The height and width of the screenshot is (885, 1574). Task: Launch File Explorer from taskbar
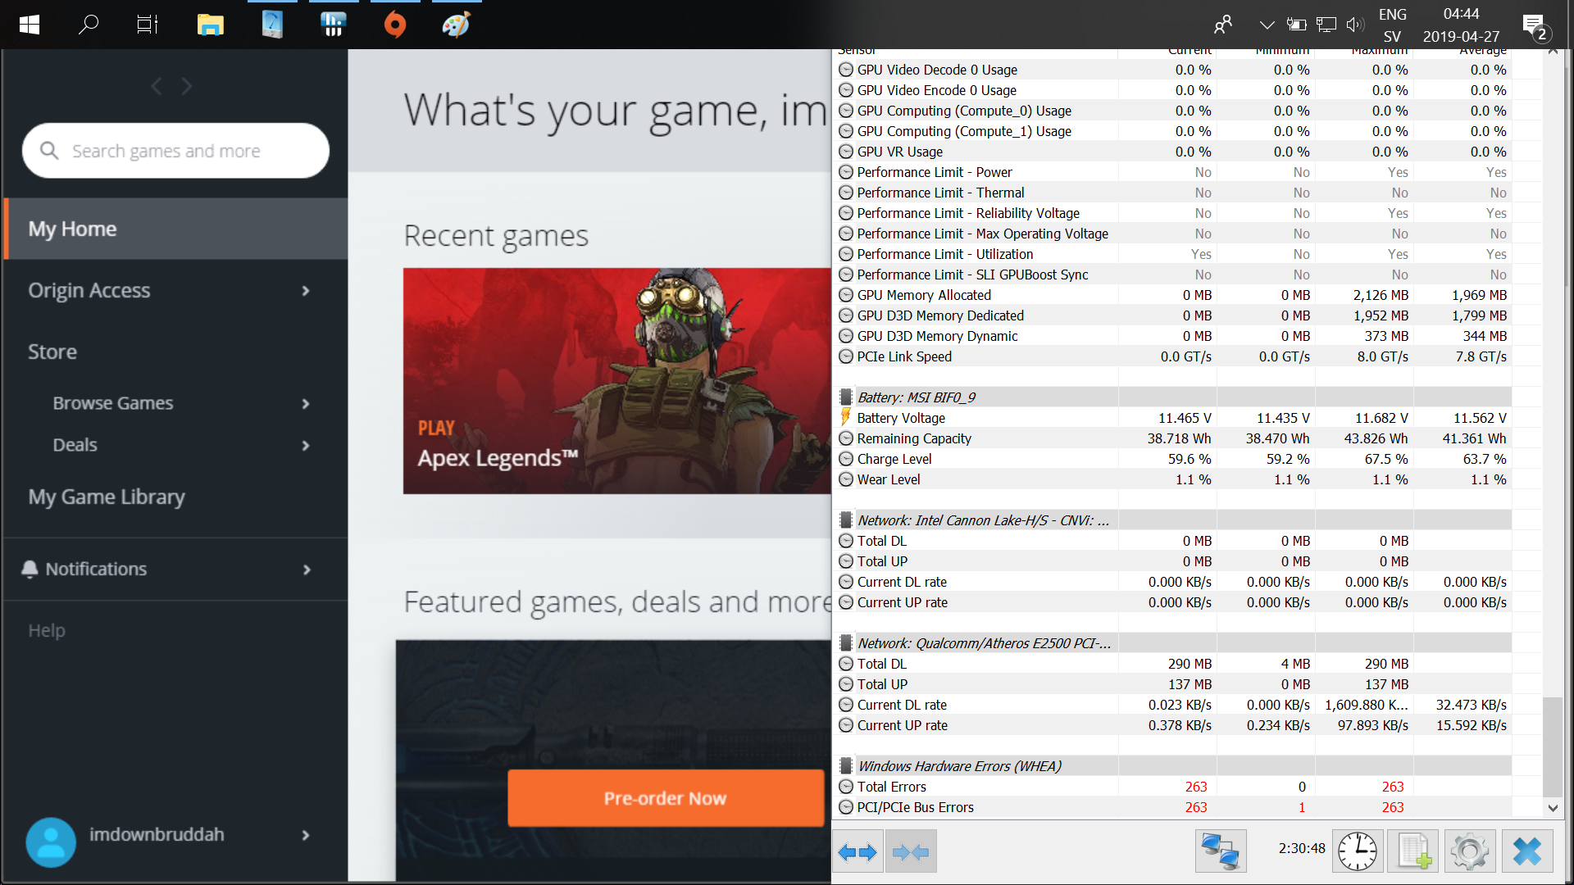[211, 25]
